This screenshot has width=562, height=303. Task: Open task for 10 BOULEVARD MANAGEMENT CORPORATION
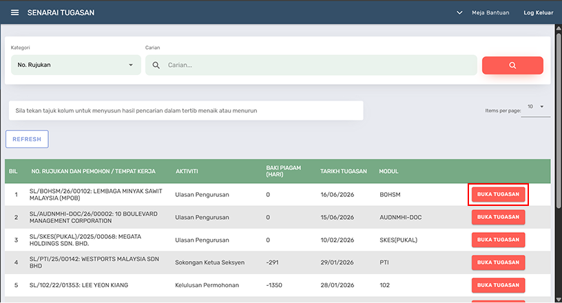click(x=498, y=217)
